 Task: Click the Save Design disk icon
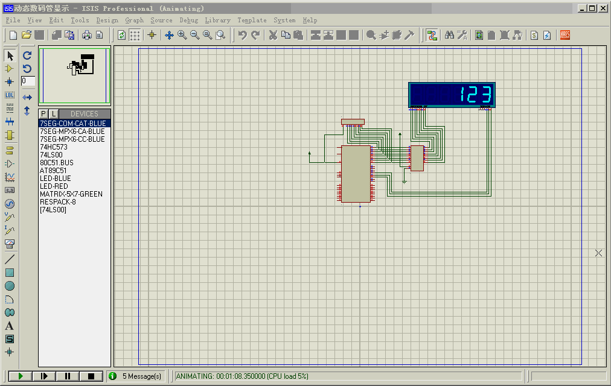[39, 36]
